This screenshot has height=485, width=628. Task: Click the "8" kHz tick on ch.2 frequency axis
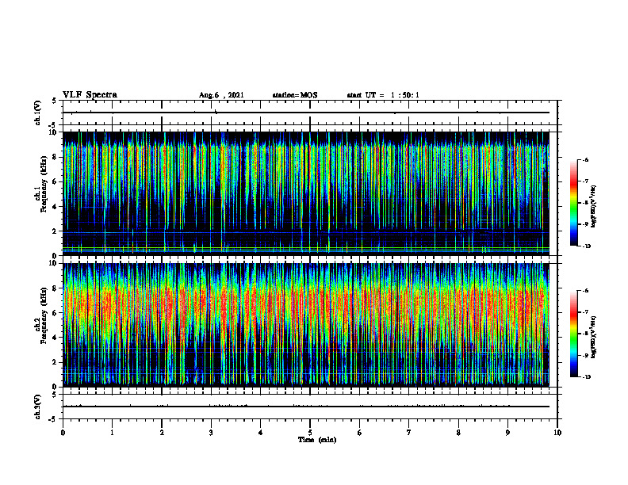coord(56,288)
